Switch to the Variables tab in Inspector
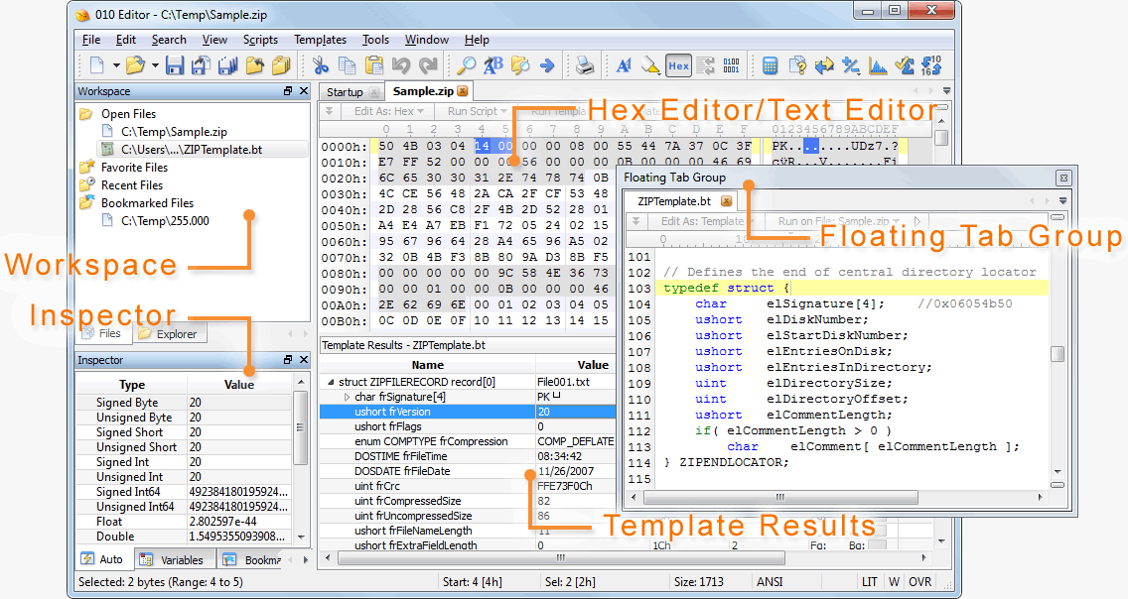Image resolution: width=1128 pixels, height=599 pixels. [x=175, y=559]
